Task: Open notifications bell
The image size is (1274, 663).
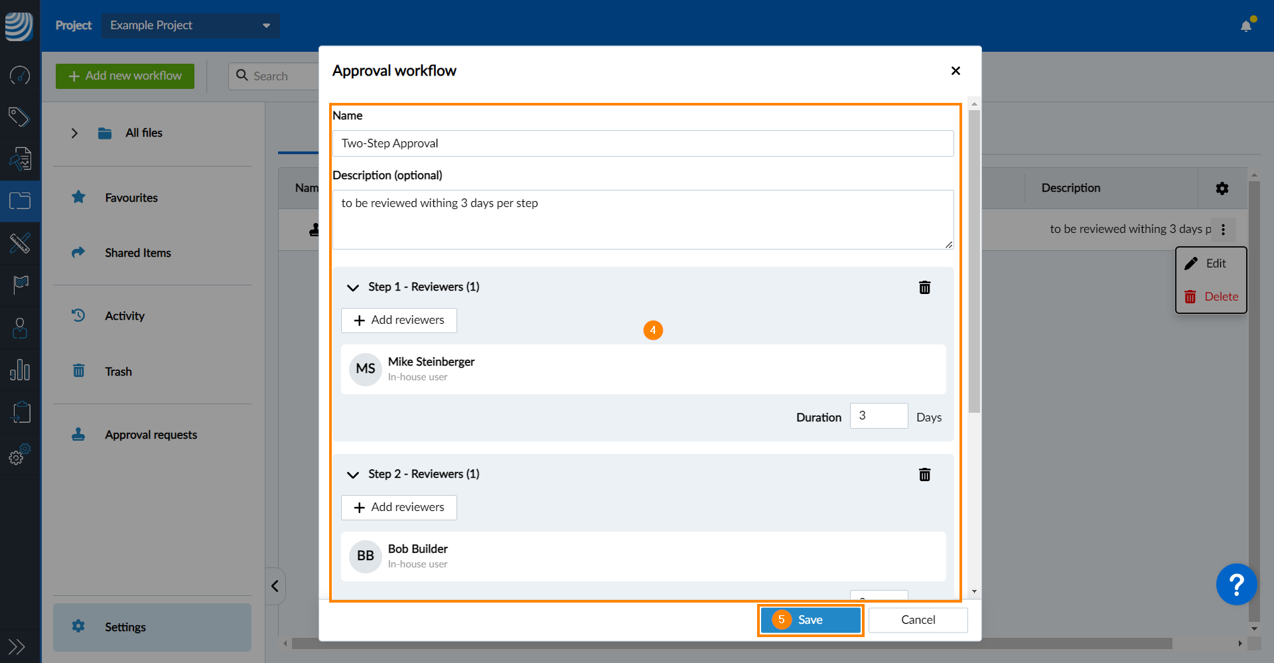Action: [1247, 25]
